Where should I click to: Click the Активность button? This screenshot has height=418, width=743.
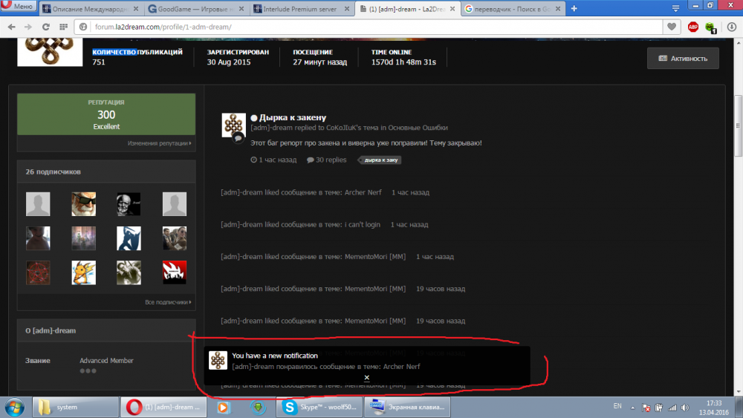pyautogui.click(x=683, y=58)
